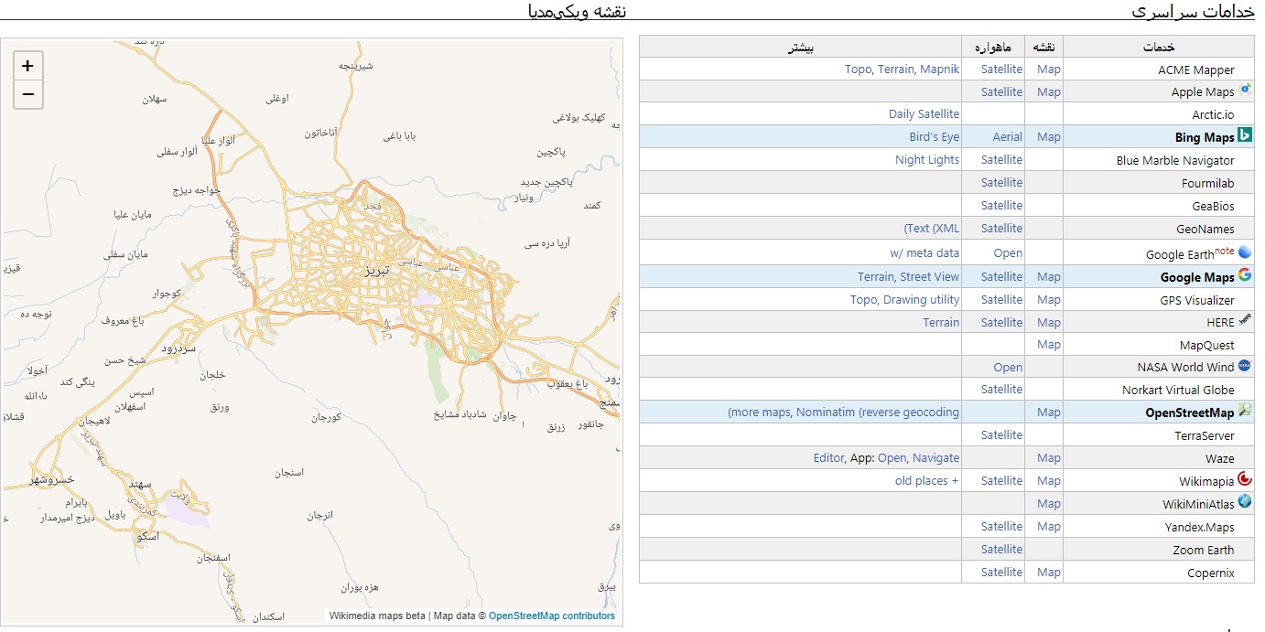Click the WikiMiniAtlas globe icon
The image size is (1265, 632).
point(1245,501)
